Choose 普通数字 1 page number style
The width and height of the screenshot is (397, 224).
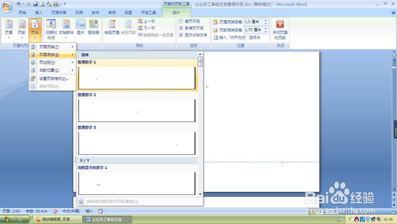[137, 75]
